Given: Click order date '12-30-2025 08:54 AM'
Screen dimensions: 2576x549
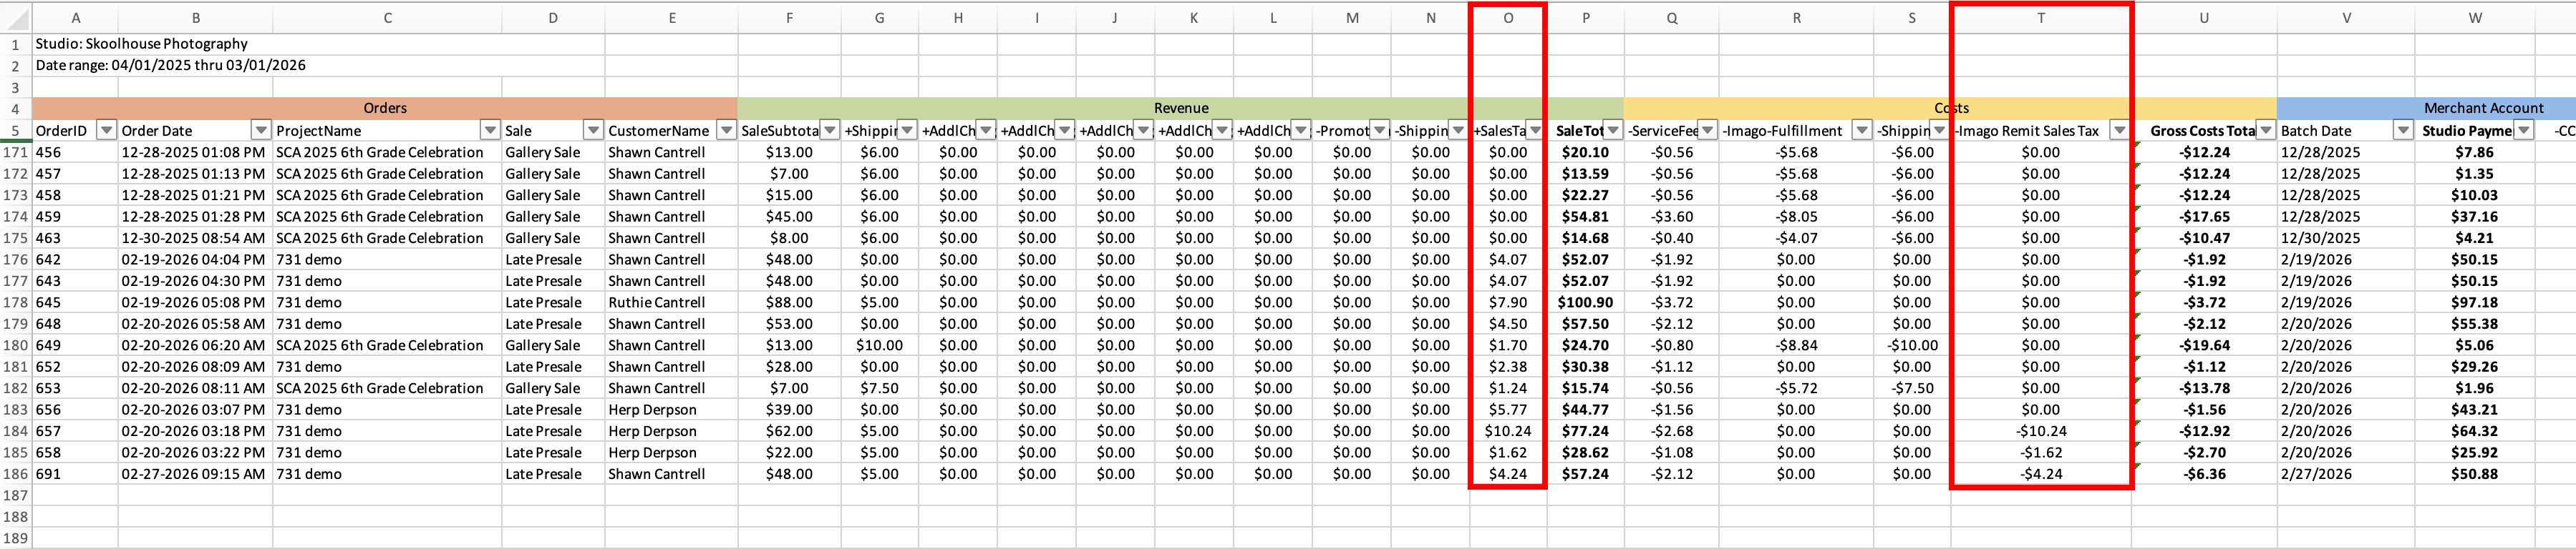Looking at the screenshot, I should [195, 239].
